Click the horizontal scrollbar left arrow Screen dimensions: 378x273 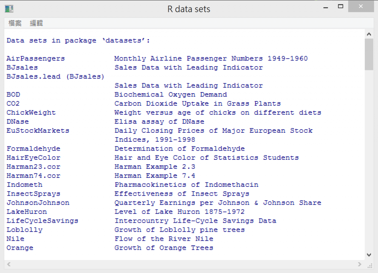tap(9, 264)
